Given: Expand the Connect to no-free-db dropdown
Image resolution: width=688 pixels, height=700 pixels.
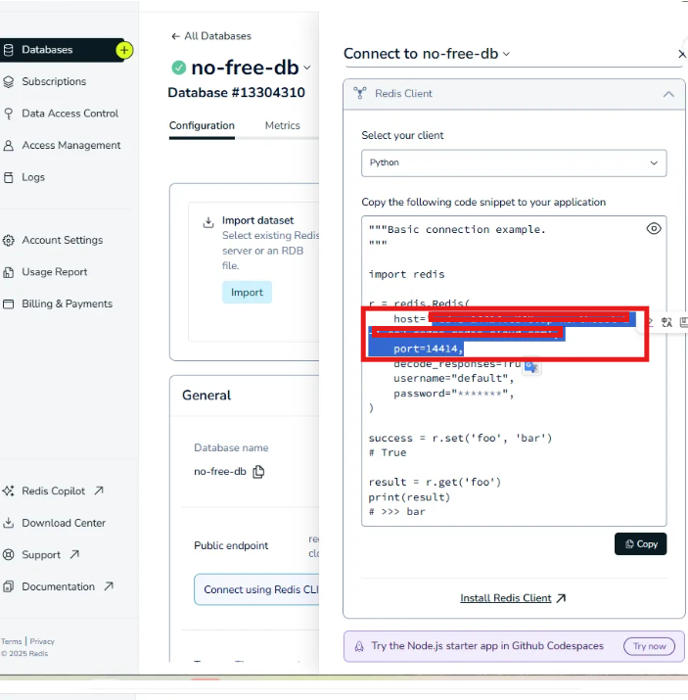Looking at the screenshot, I should point(506,54).
